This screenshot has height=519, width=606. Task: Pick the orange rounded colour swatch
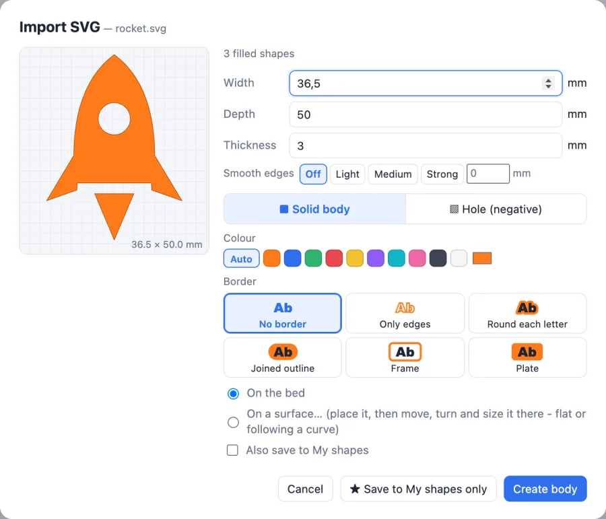click(272, 258)
